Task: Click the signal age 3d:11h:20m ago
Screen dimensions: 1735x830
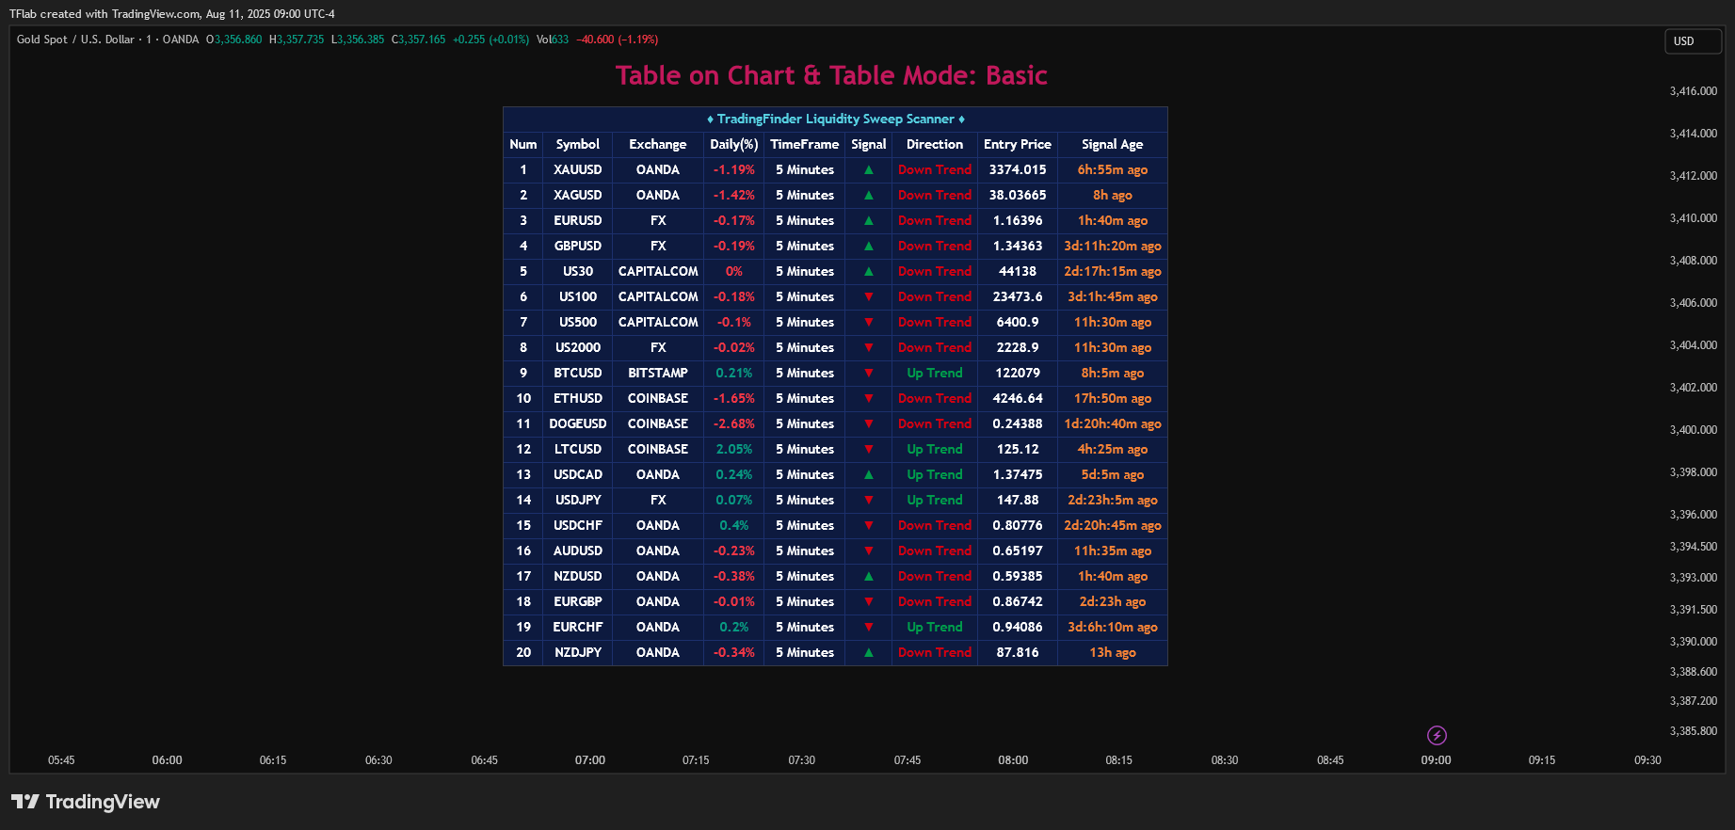Action: [1113, 247]
